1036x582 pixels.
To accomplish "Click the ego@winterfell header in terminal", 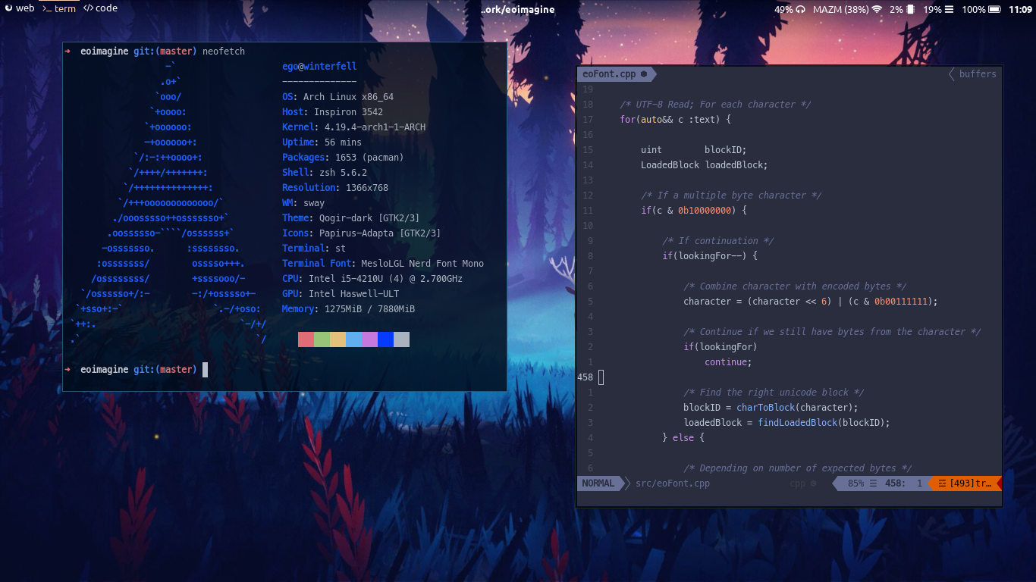I will (319, 67).
